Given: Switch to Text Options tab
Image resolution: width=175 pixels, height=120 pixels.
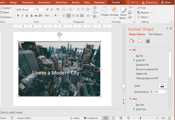Looking at the screenshot, I should pyautogui.click(x=155, y=34).
